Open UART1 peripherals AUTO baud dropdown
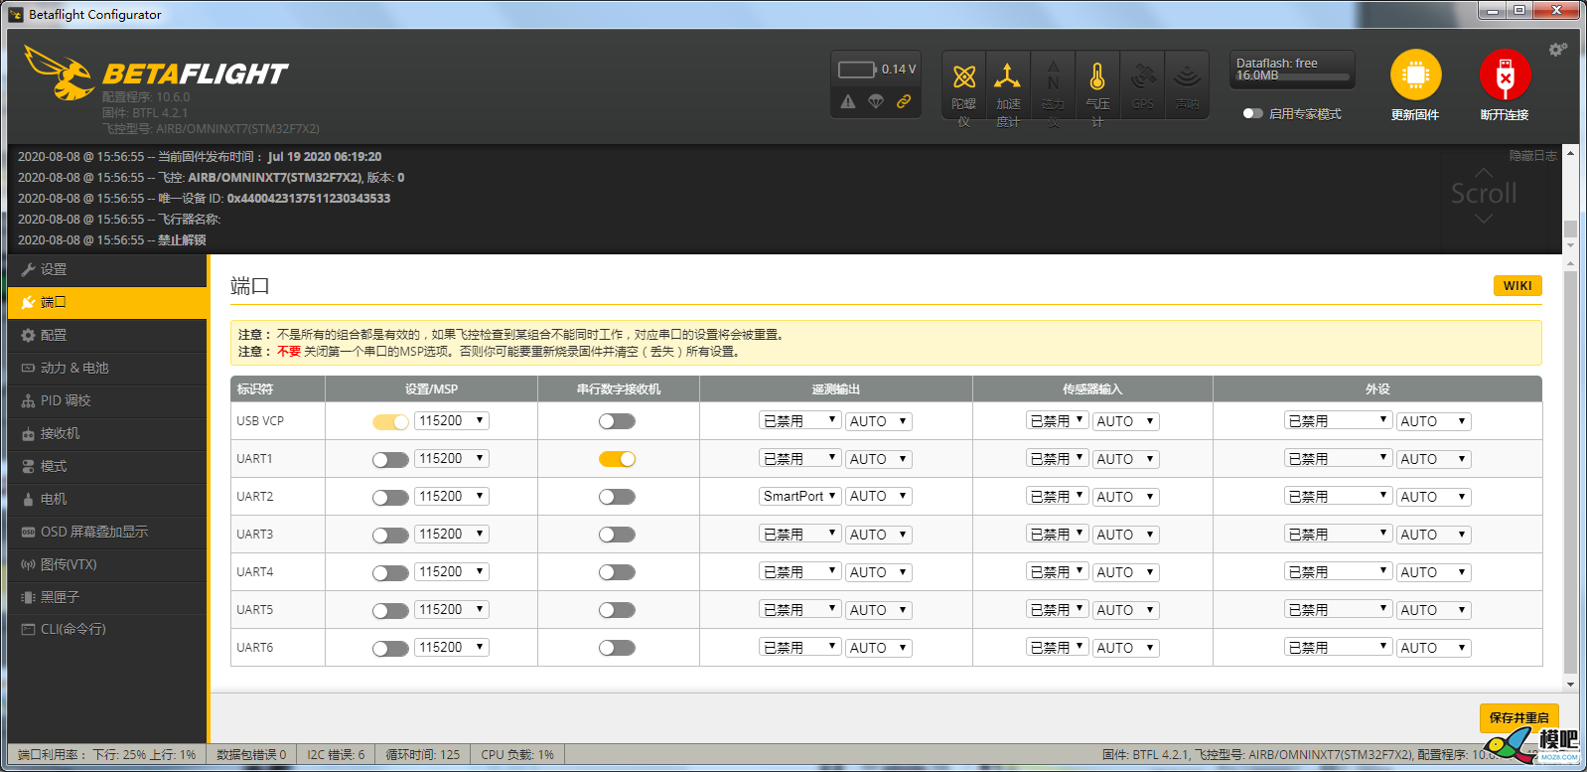The height and width of the screenshot is (772, 1587). (x=1434, y=458)
